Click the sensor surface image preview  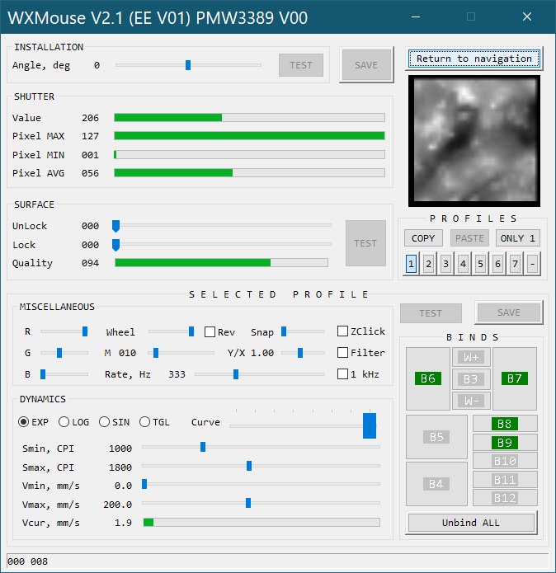(x=474, y=141)
